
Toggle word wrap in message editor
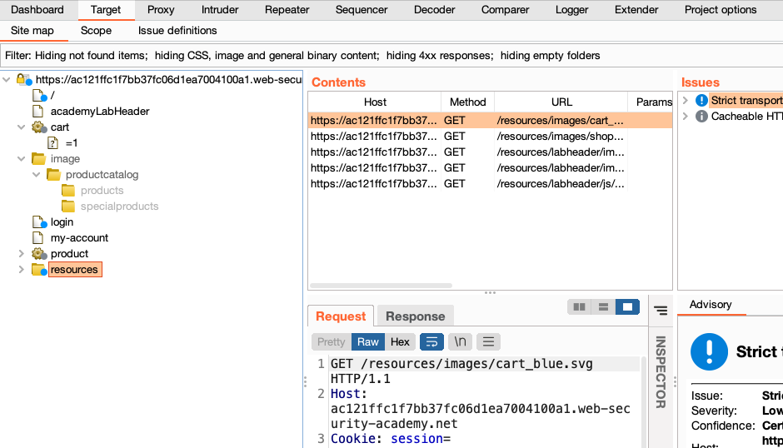pos(432,341)
